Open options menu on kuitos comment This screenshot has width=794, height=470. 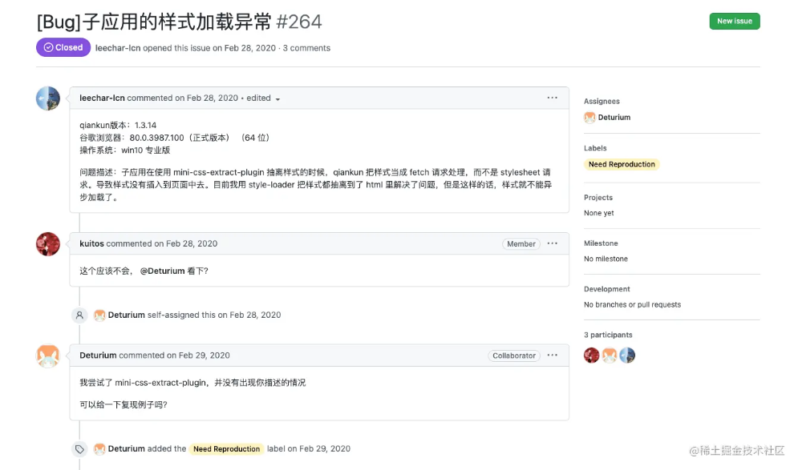click(552, 243)
